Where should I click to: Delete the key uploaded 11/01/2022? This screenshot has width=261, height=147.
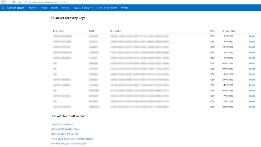click(x=252, y=101)
